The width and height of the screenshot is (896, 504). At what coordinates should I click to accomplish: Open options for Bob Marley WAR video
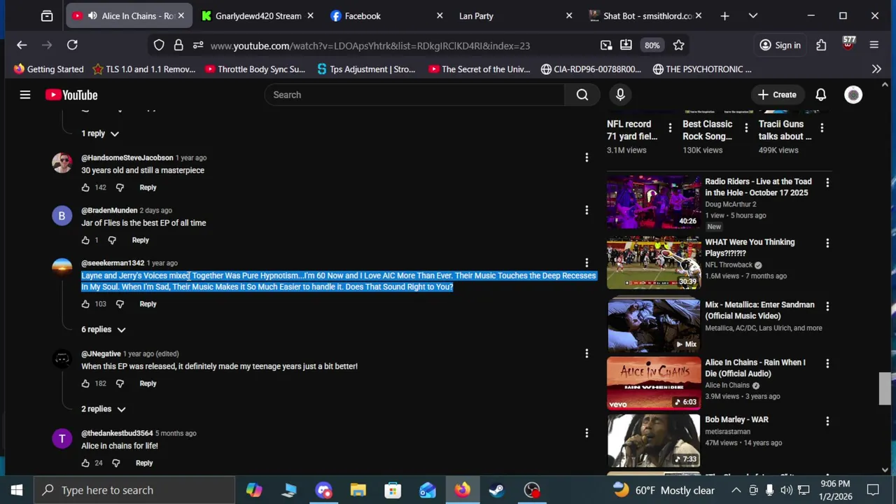[827, 421]
